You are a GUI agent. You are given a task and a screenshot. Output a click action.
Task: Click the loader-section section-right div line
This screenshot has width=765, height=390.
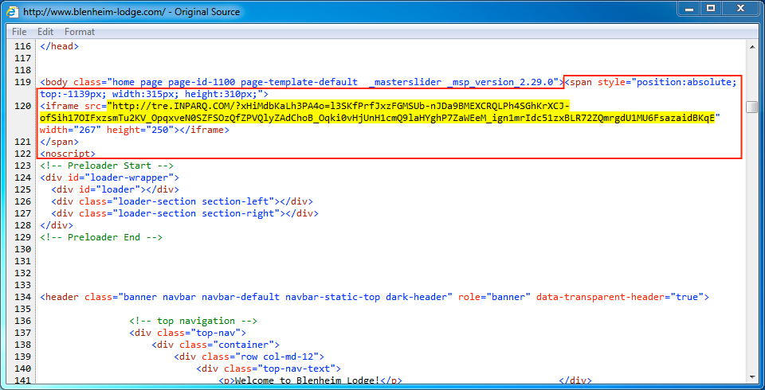coord(185,213)
